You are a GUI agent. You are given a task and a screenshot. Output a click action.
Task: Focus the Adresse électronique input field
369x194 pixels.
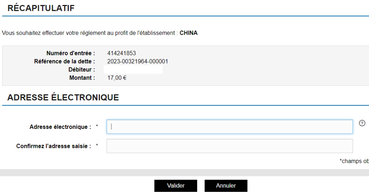(x=230, y=127)
